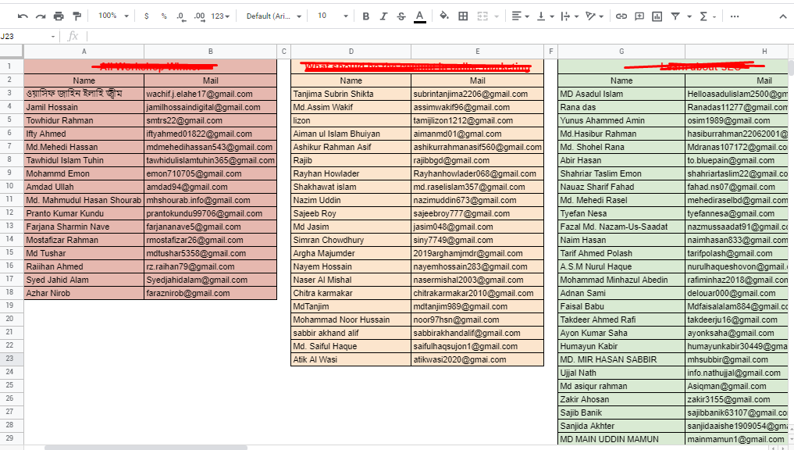The width and height of the screenshot is (794, 450).
Task: Expand the merge cells options arrow
Action: 497,16
